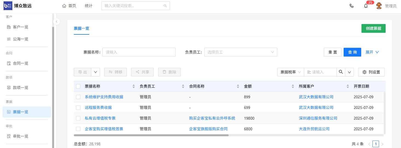Check the 系统维护支持费用收据 row checkbox
This screenshot has height=148, width=401.
[78, 97]
